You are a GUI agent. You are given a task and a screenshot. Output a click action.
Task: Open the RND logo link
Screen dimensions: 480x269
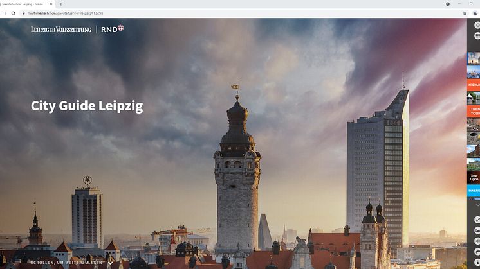click(x=113, y=29)
